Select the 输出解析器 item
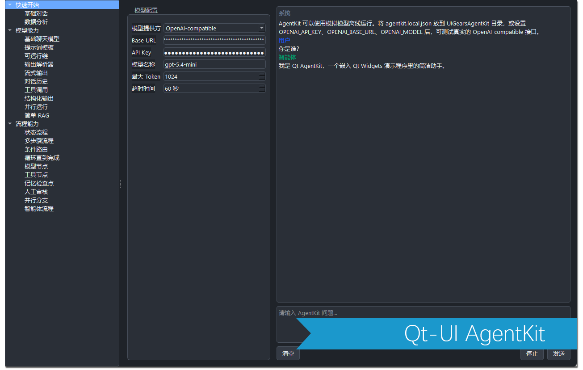Screen dimensions: 583x370 tap(39, 64)
